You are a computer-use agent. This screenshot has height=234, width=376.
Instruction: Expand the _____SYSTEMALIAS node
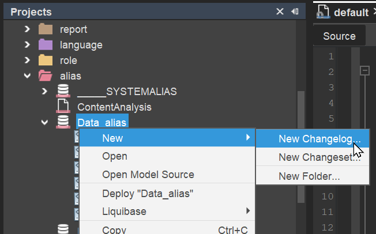[44, 91]
